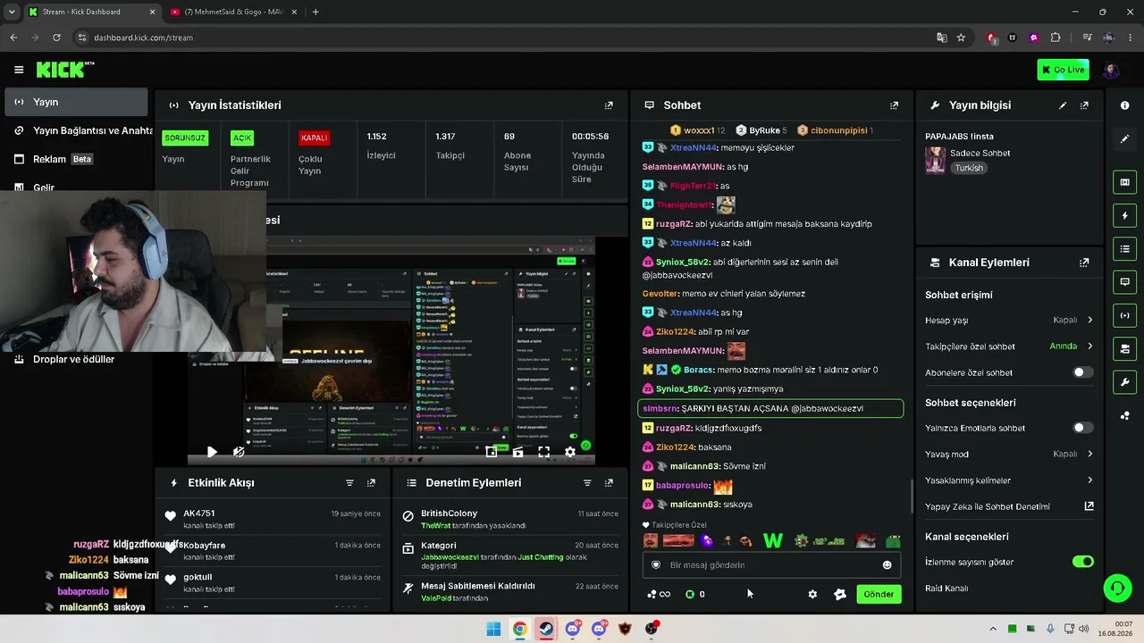Edit Yayın bilgisi with pencil icon
Viewport: 1144px width, 643px height.
click(1063, 105)
